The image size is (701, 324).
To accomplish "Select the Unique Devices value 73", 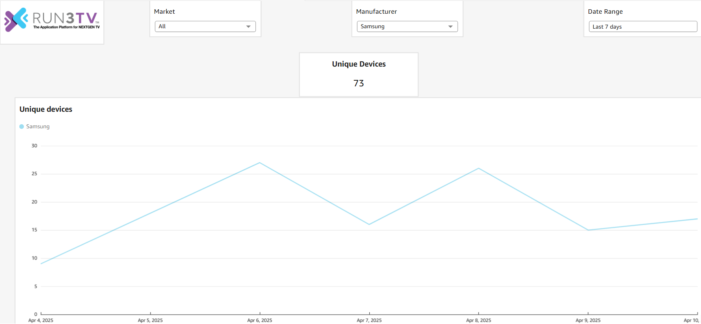I will (358, 83).
